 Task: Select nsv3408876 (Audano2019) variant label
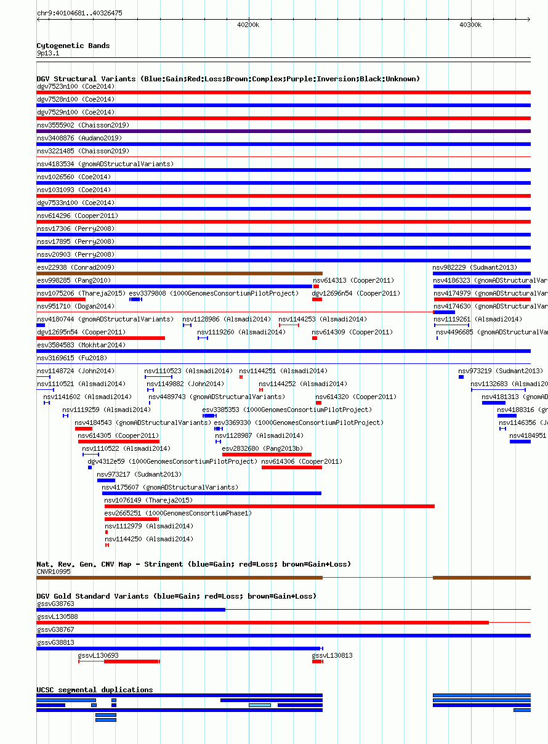pyautogui.click(x=79, y=138)
